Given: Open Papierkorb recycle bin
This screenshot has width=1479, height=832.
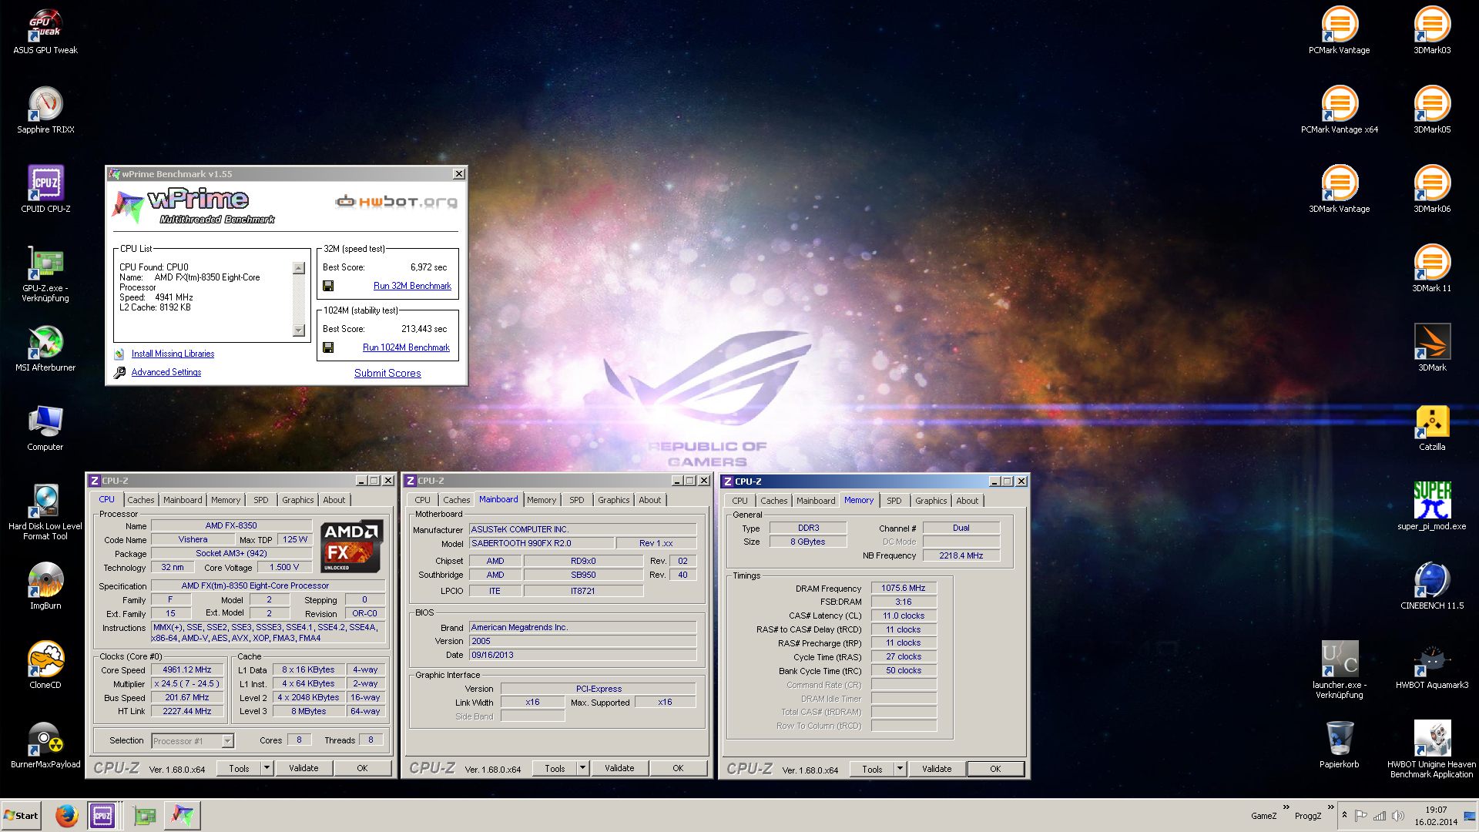Looking at the screenshot, I should [1340, 745].
